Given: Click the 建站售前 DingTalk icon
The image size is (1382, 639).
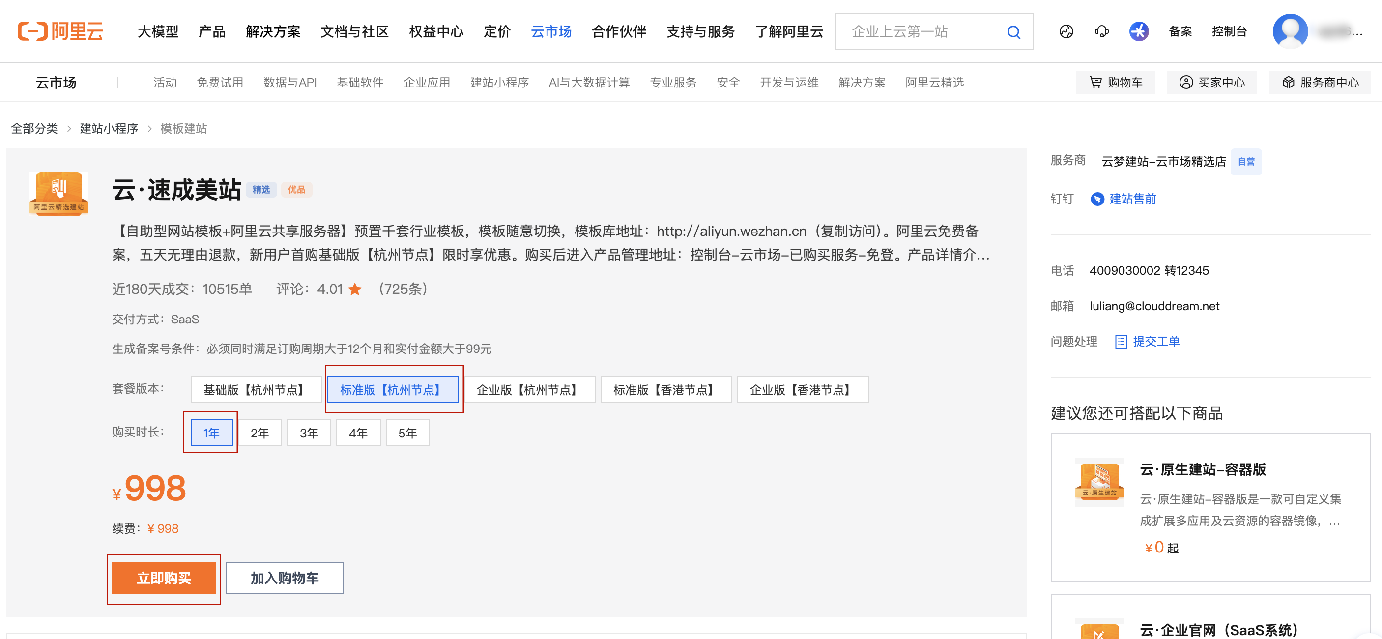Looking at the screenshot, I should click(1097, 199).
